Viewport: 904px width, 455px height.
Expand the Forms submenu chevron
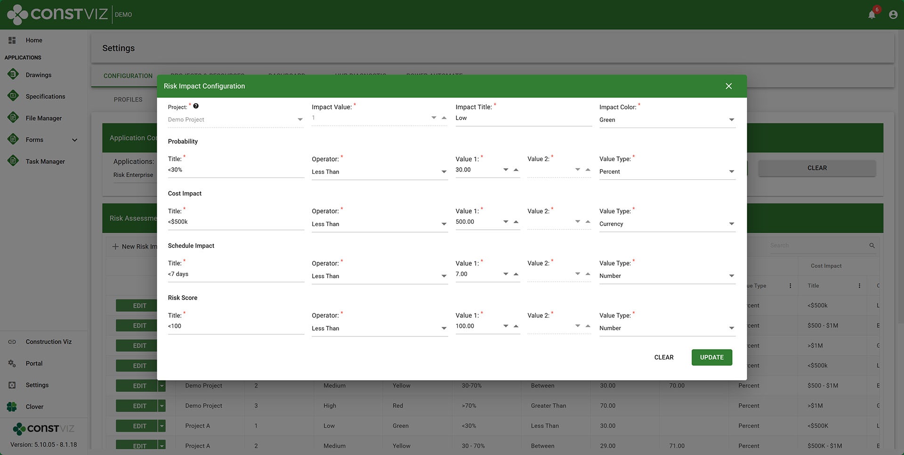click(x=74, y=140)
